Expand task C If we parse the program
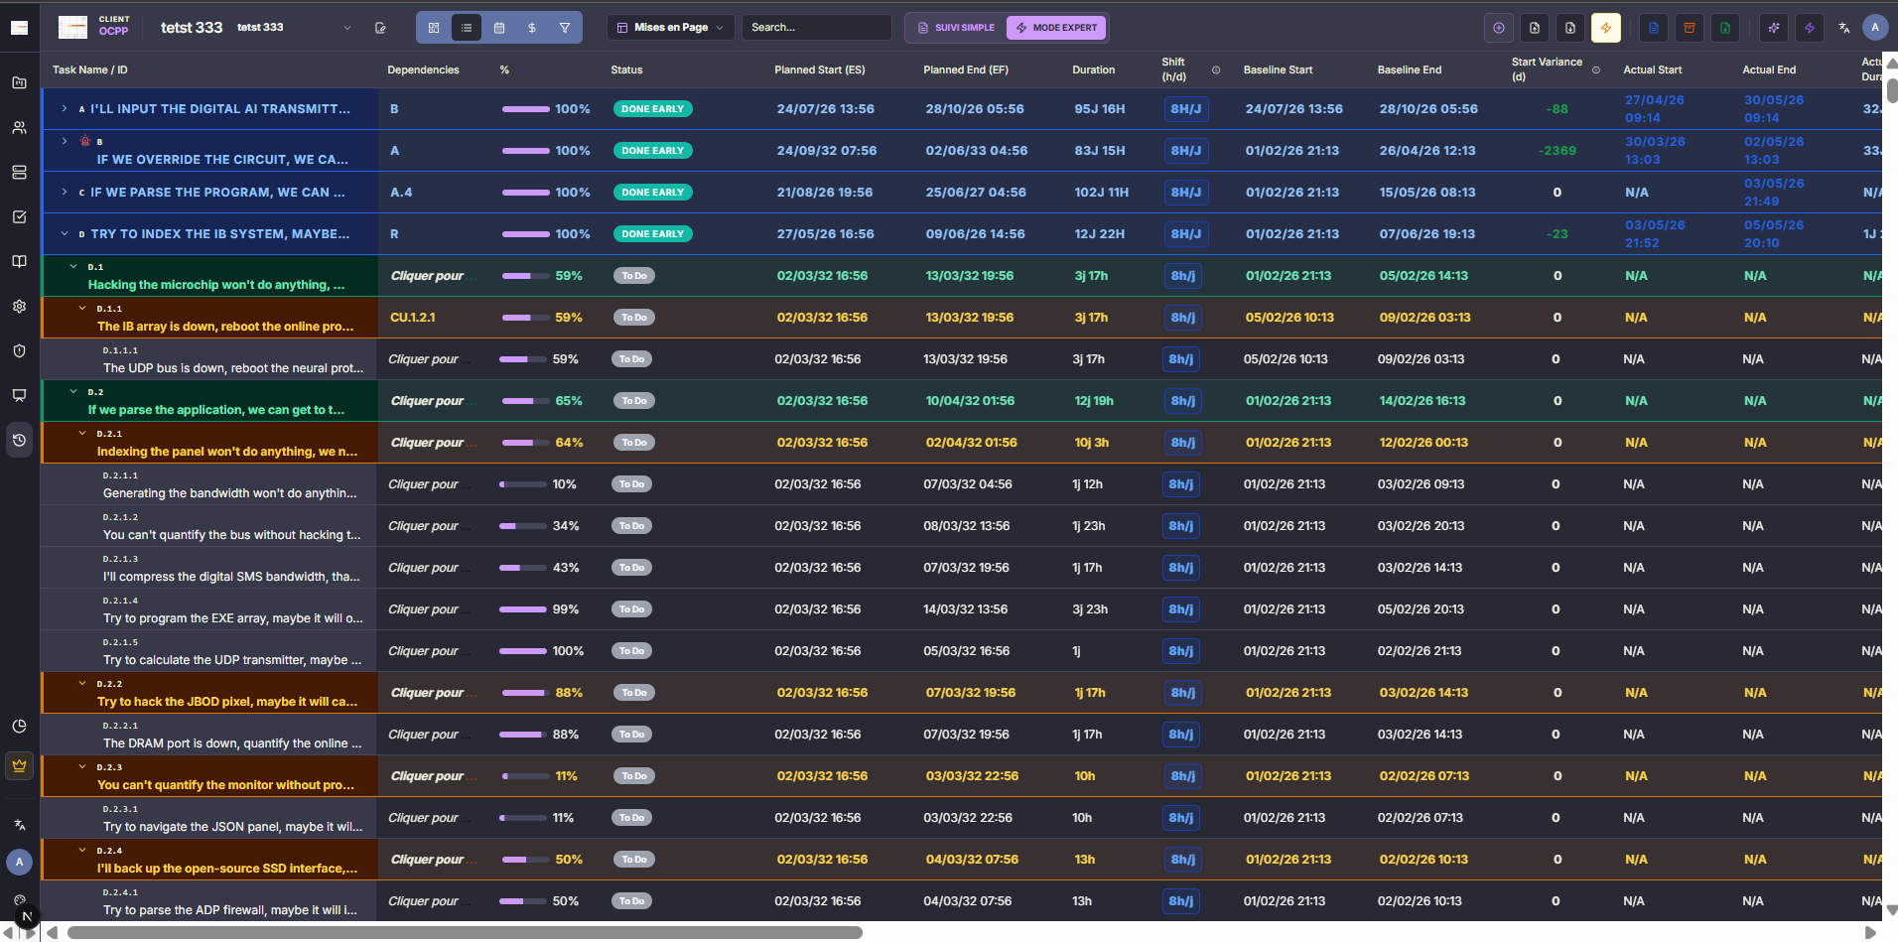1898x942 pixels. [65, 193]
